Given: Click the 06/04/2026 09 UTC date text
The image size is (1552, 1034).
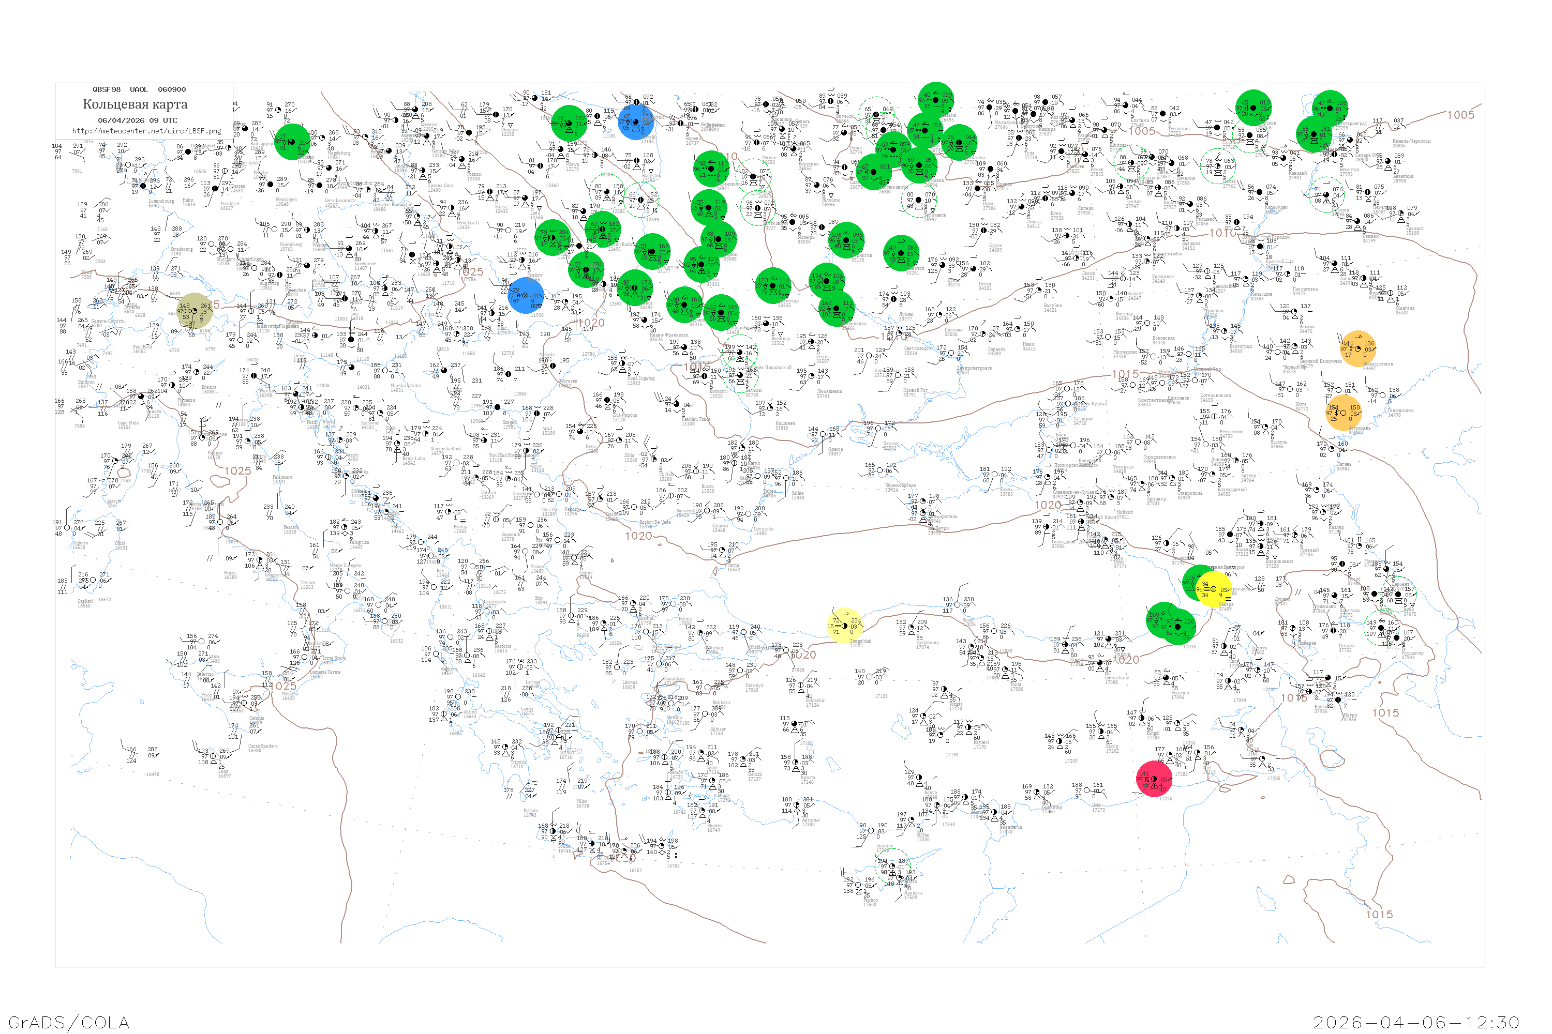Looking at the screenshot, I should point(137,120).
